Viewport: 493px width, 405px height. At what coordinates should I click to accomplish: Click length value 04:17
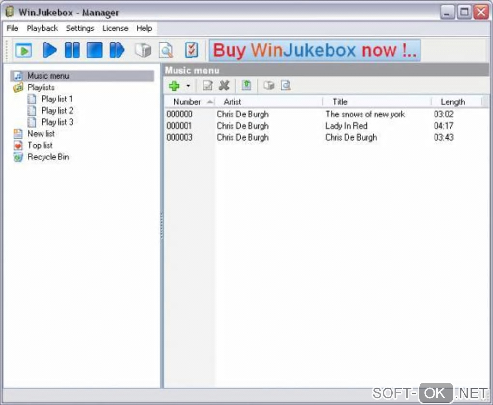pyautogui.click(x=444, y=126)
